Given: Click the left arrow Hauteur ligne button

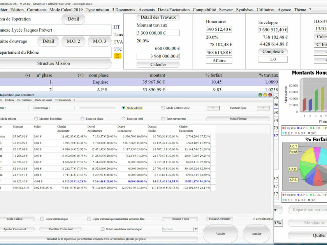Looking at the screenshot, I should pyautogui.click(x=213, y=108).
